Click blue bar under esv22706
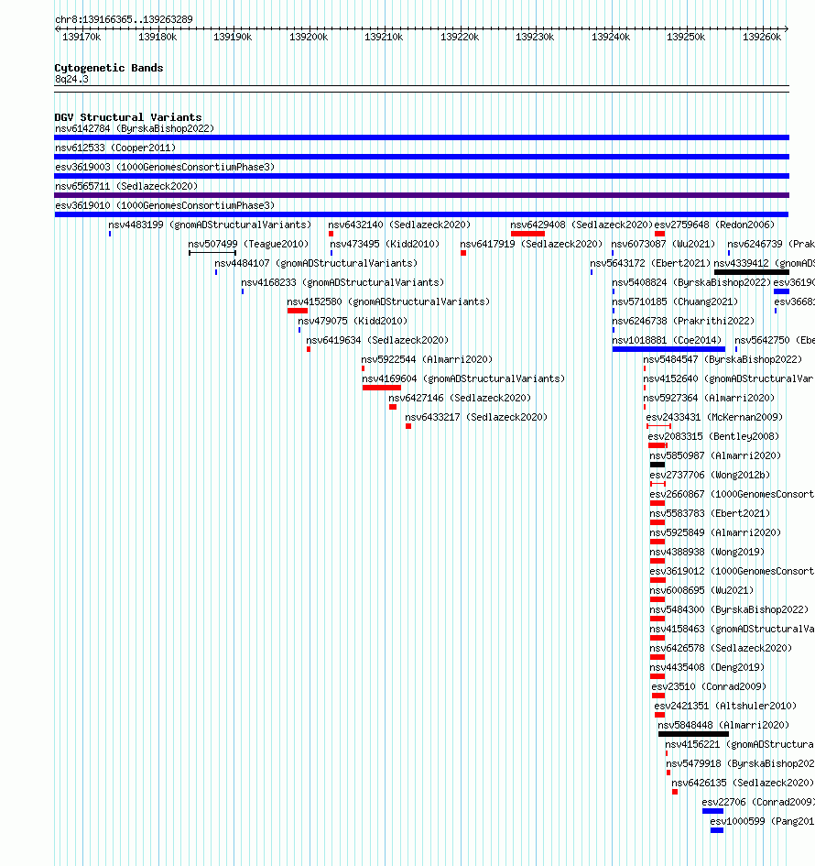815x866 pixels. [x=713, y=811]
